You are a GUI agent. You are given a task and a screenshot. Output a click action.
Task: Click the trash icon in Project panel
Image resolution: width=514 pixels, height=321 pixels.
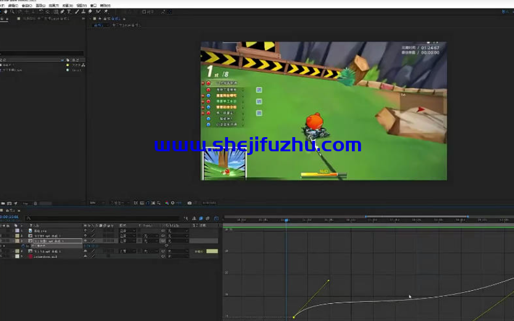tap(35, 203)
